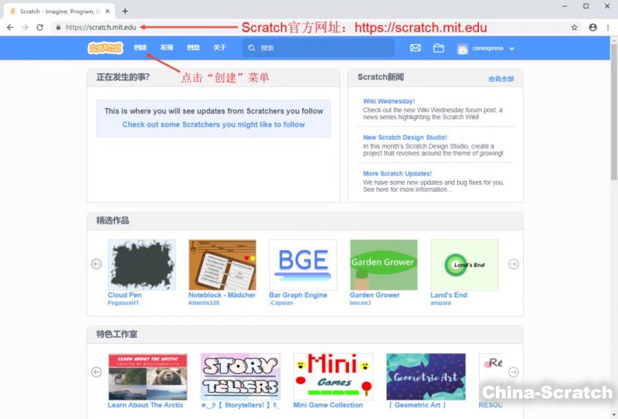618x419 pixels.
Task: Open the 发现 menu item
Action: pyautogui.click(x=166, y=48)
